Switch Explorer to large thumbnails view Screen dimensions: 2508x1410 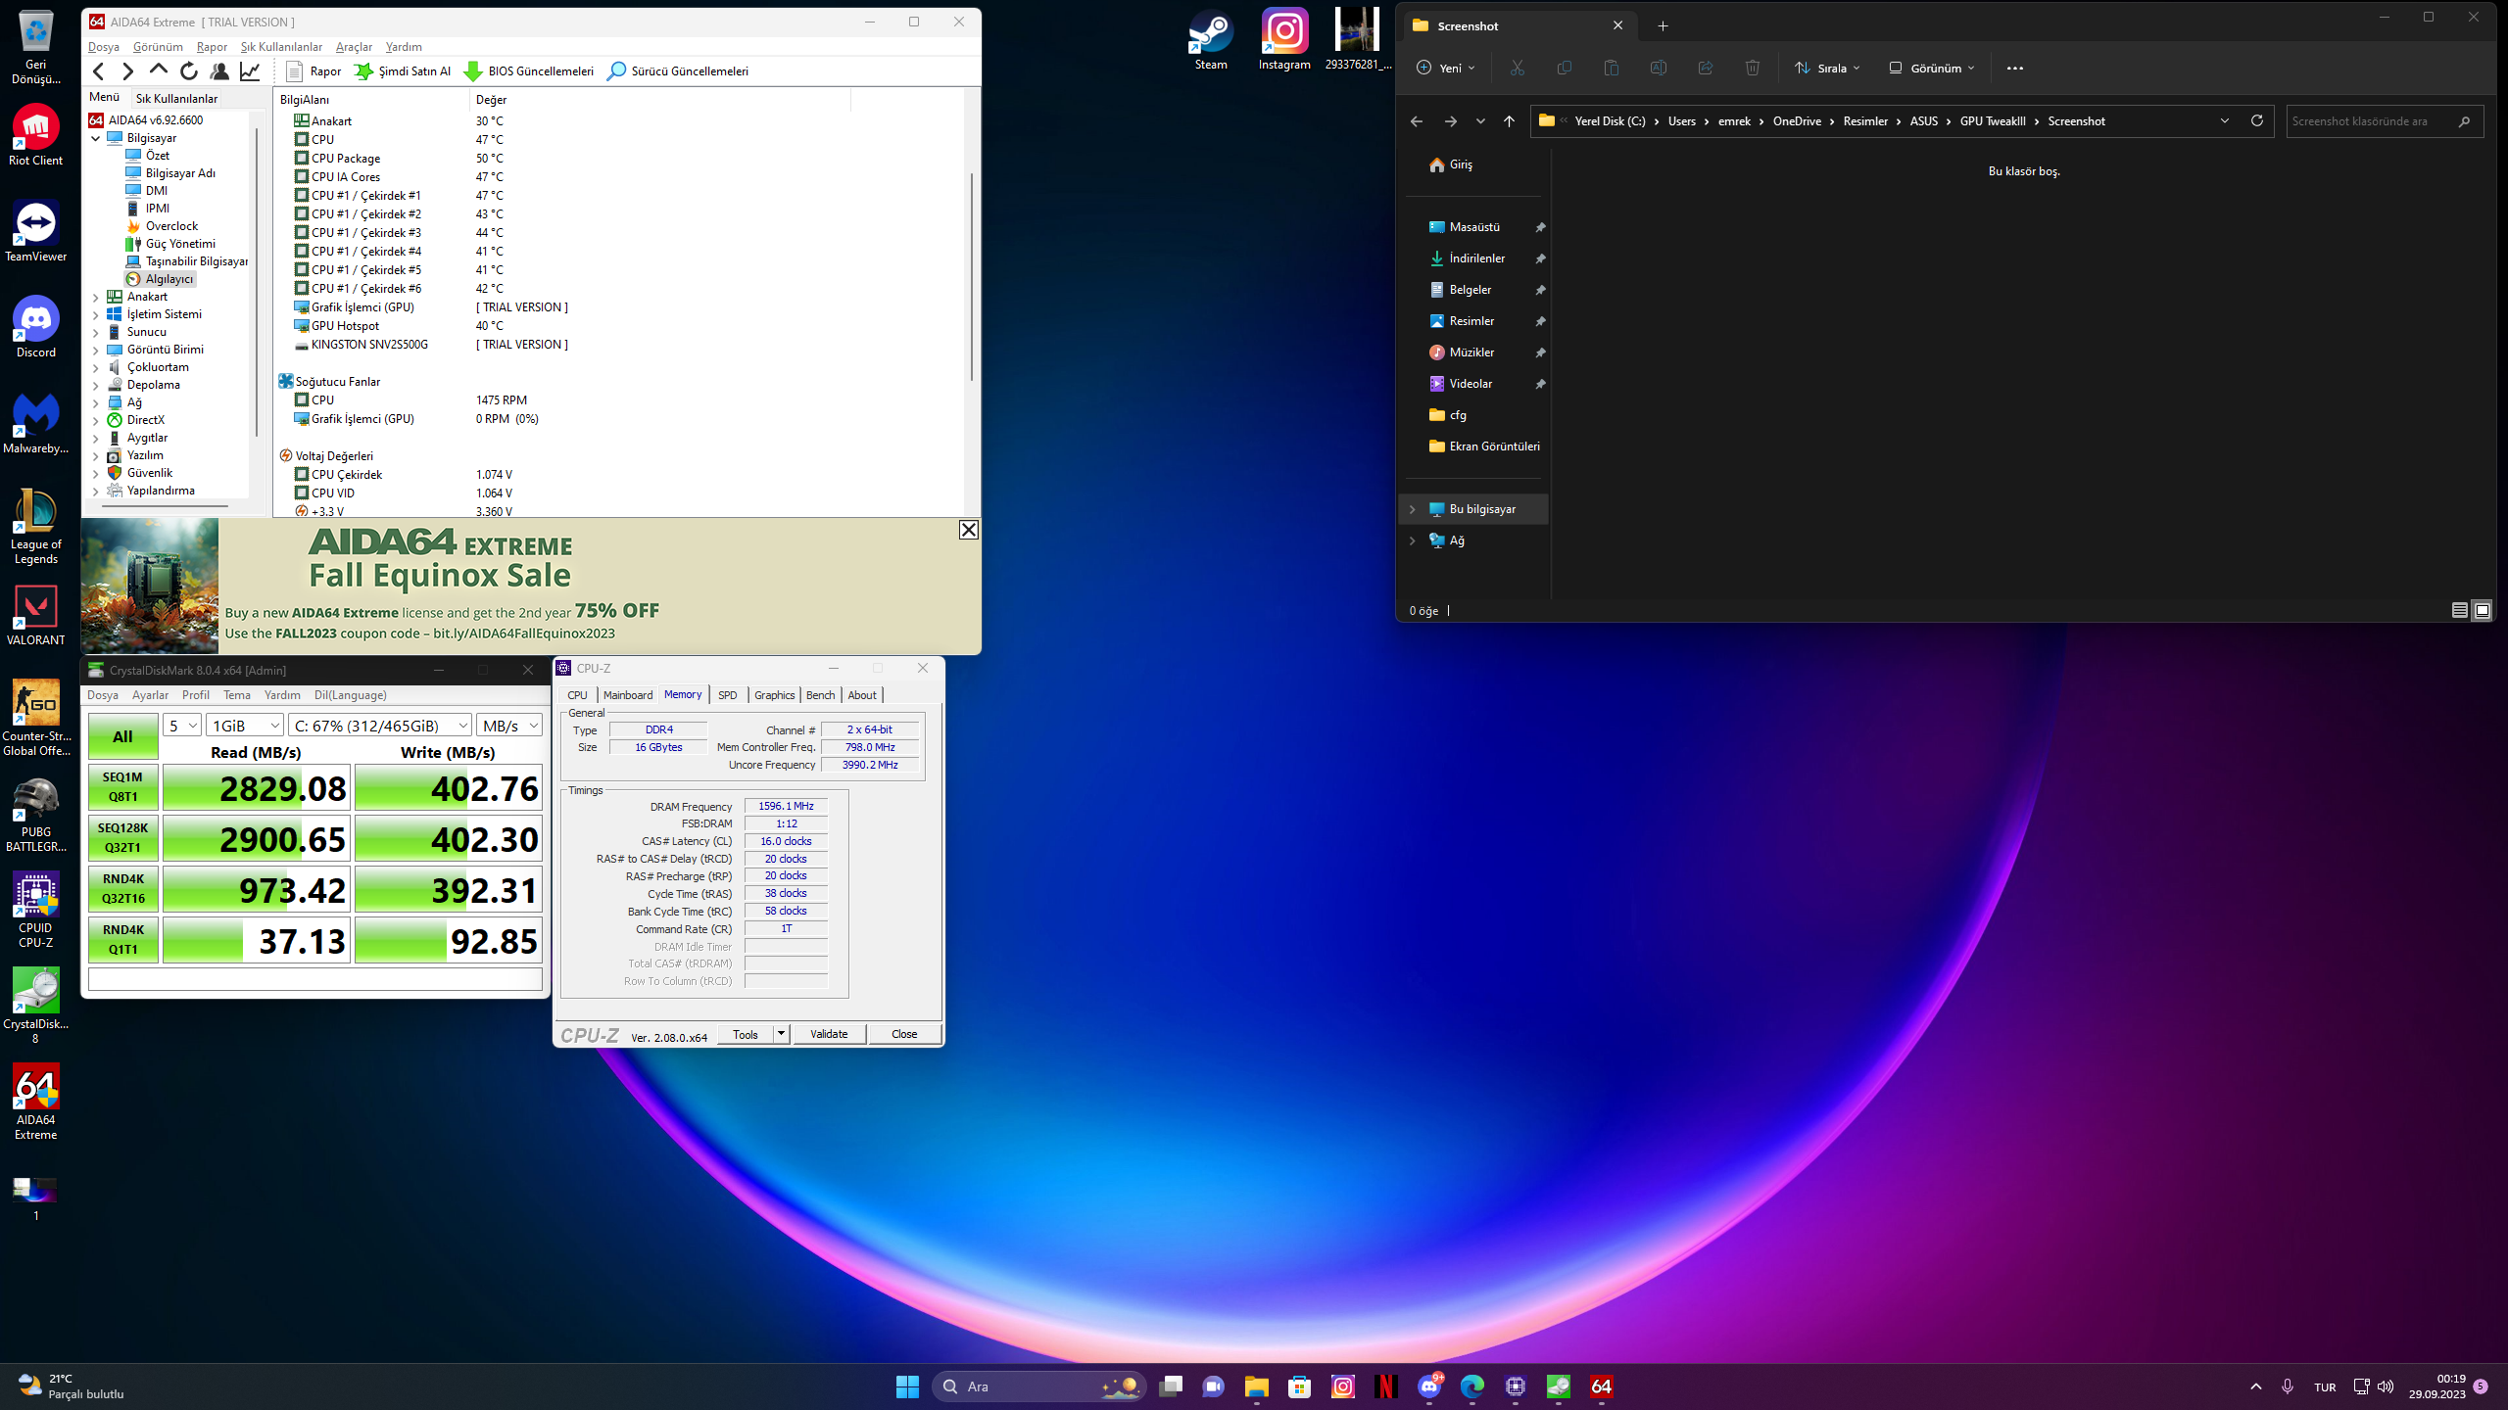pyautogui.click(x=2482, y=610)
